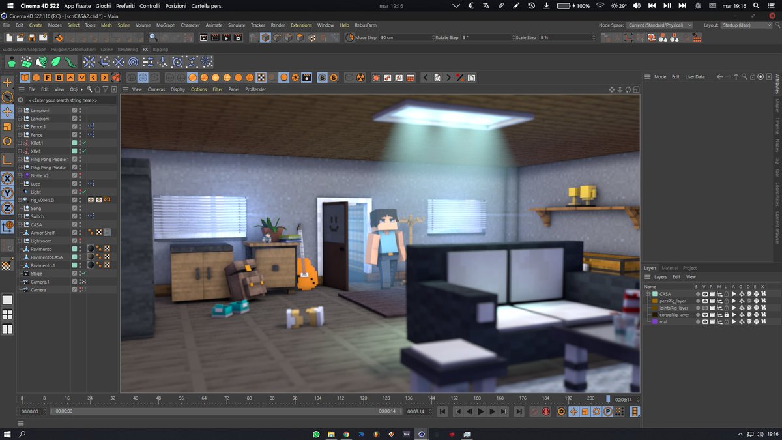
Task: Open the Simulate menu
Action: pyautogui.click(x=237, y=25)
